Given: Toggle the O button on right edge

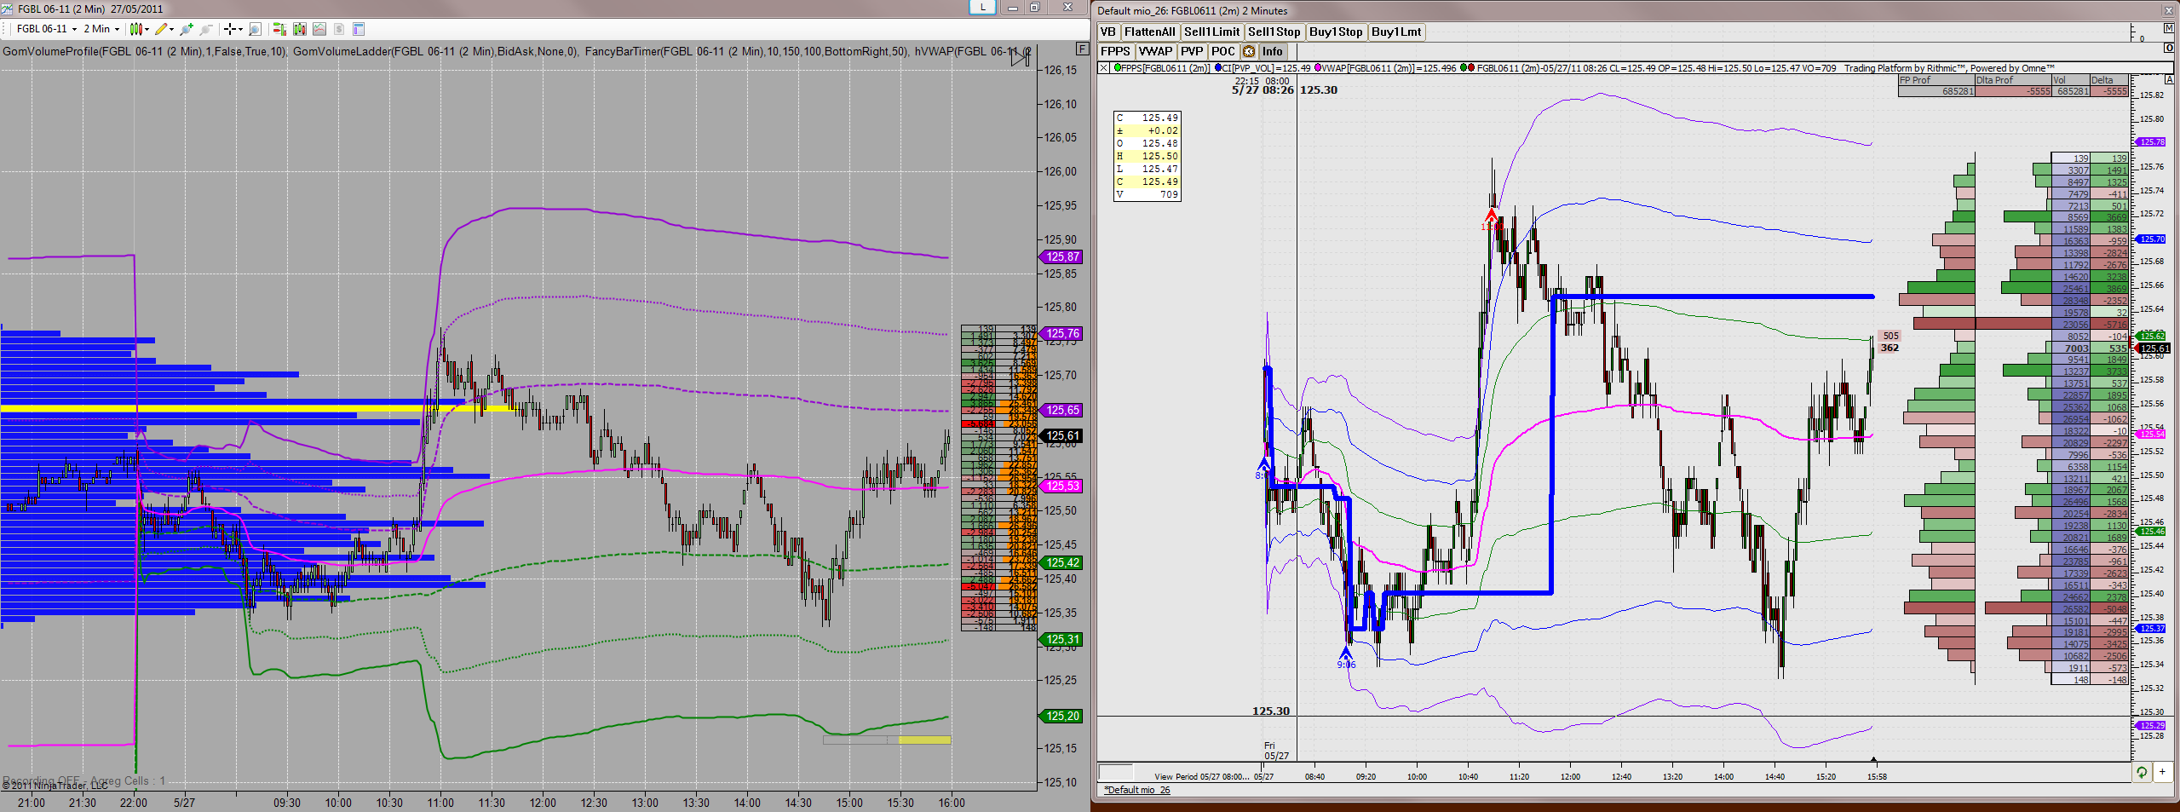Looking at the screenshot, I should click(2169, 48).
